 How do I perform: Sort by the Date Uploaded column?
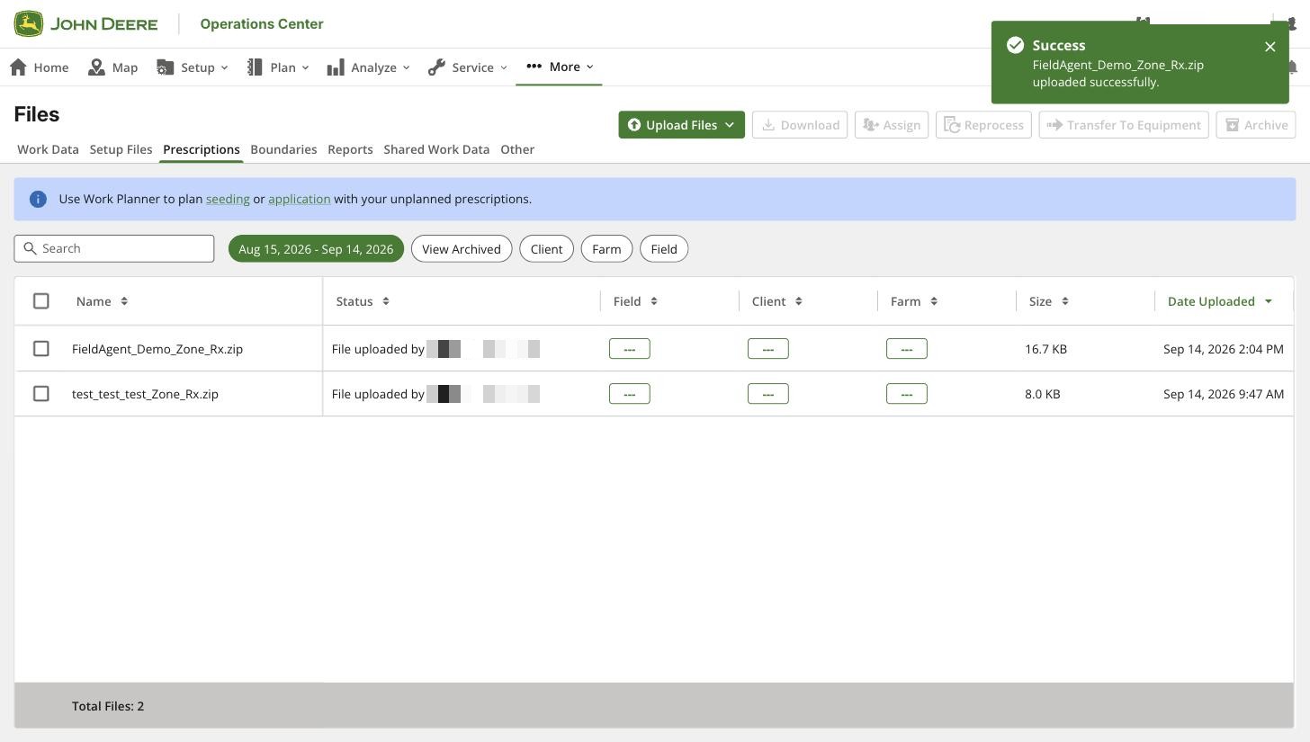click(x=1220, y=301)
